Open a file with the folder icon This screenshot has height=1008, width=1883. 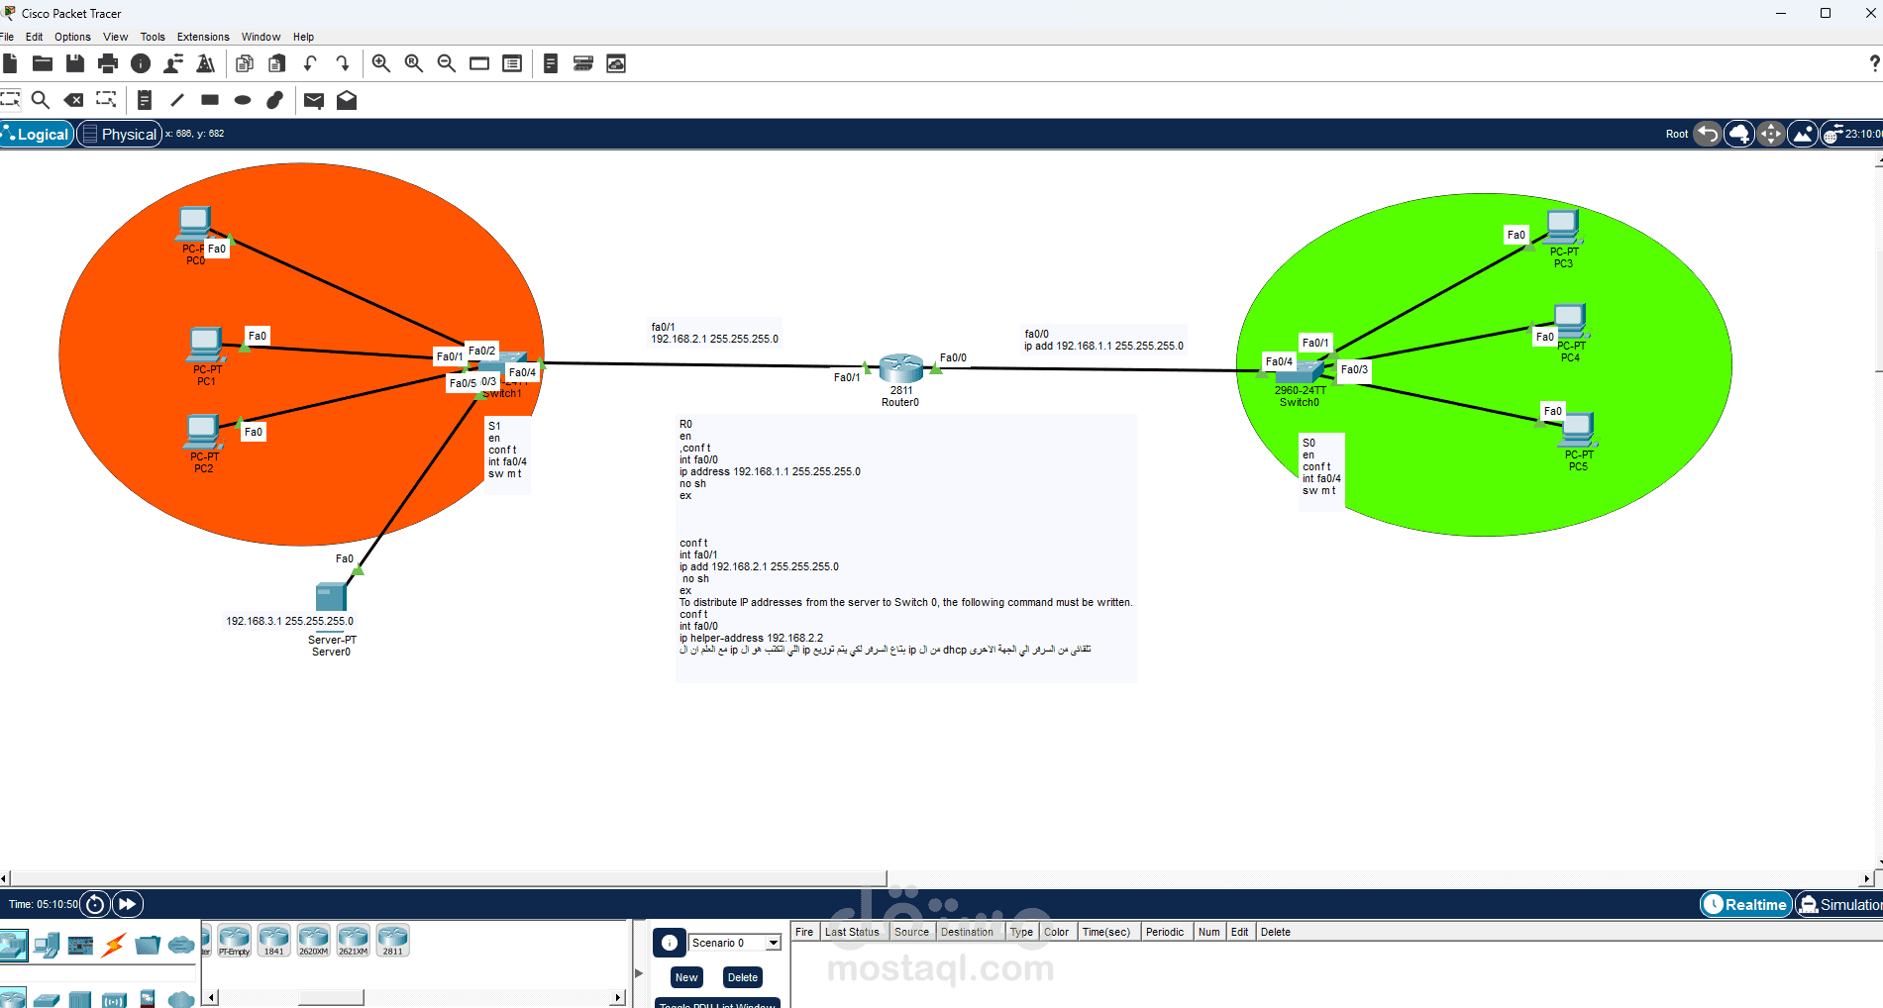[x=43, y=63]
